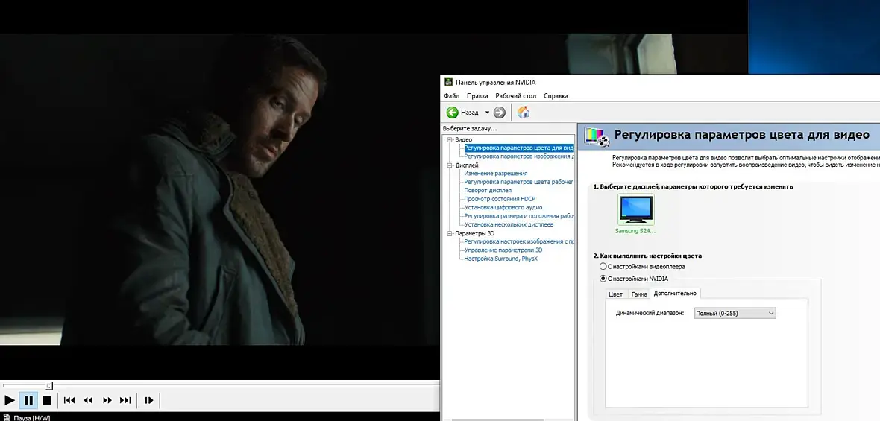Collapse the Дисплей tree node
Screen dimensions: 880x421
point(450,165)
